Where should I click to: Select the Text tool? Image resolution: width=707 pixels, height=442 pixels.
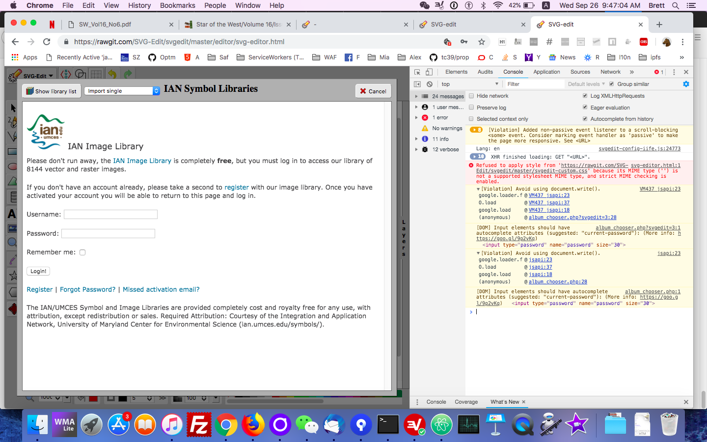click(x=12, y=214)
